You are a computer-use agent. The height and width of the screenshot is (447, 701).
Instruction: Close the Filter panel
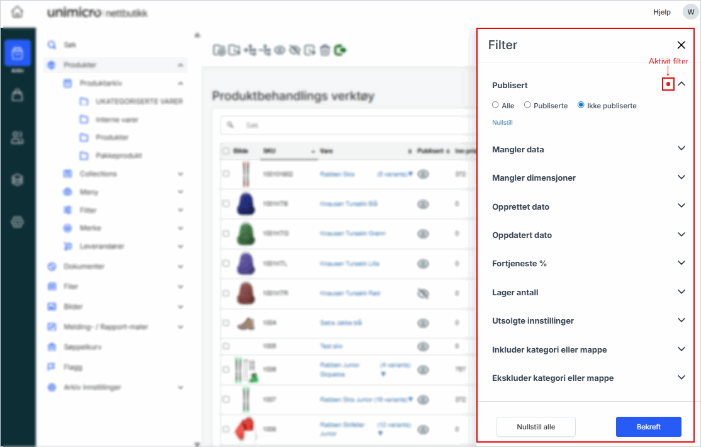(681, 45)
